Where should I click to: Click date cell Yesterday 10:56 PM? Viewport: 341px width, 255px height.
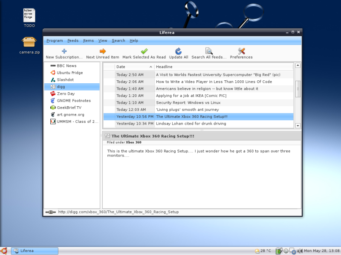pos(135,116)
